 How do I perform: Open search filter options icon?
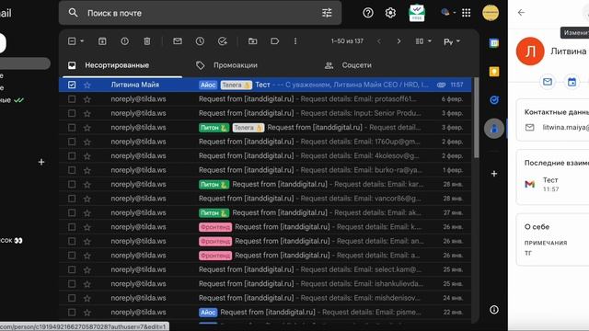[x=327, y=13]
